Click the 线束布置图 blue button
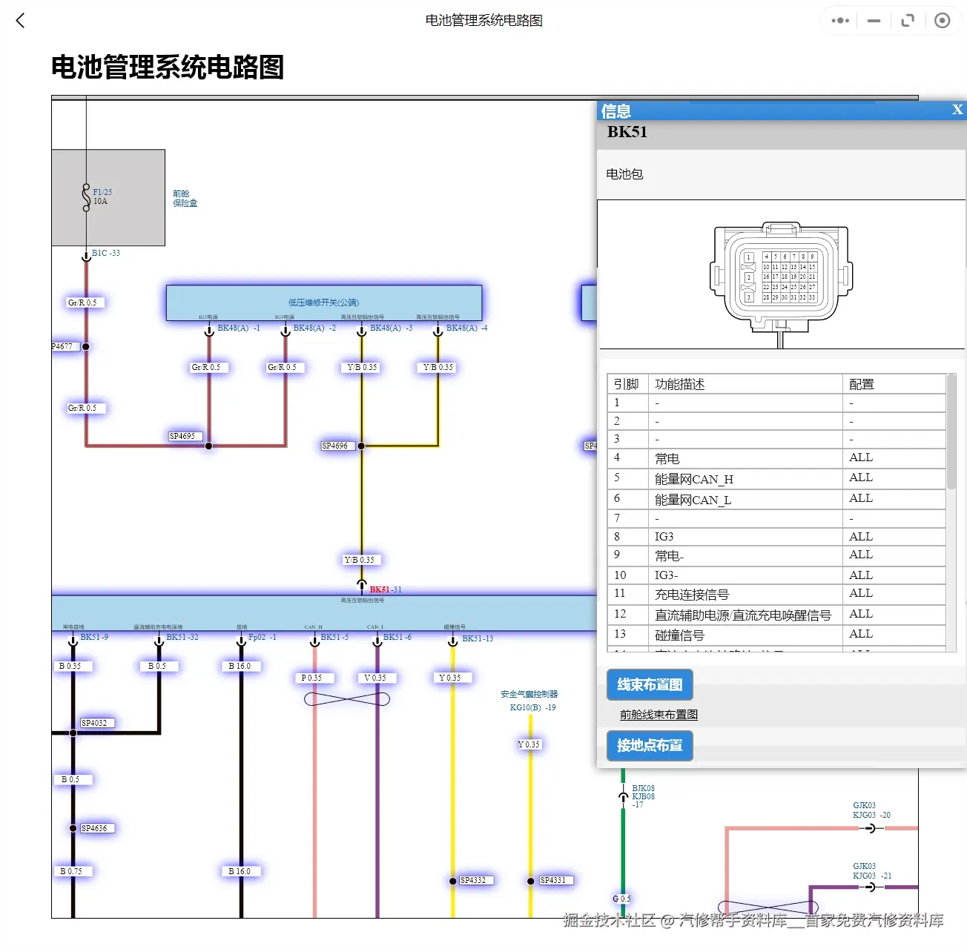The height and width of the screenshot is (952, 967). tap(649, 685)
